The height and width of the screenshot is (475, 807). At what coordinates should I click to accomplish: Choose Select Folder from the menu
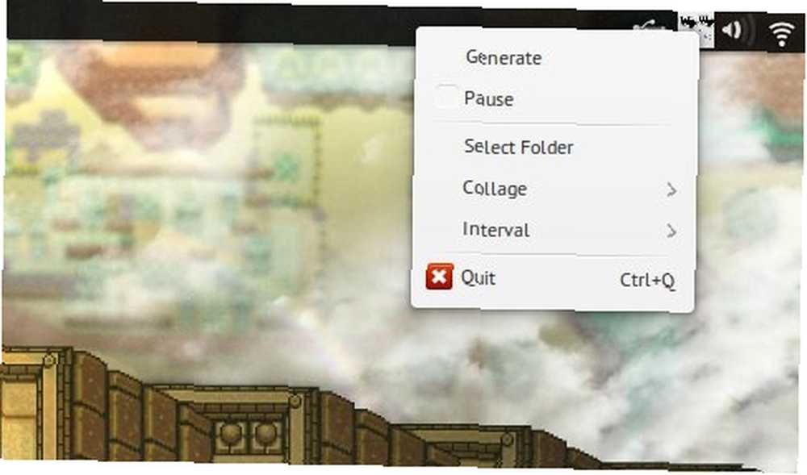pyautogui.click(x=555, y=147)
